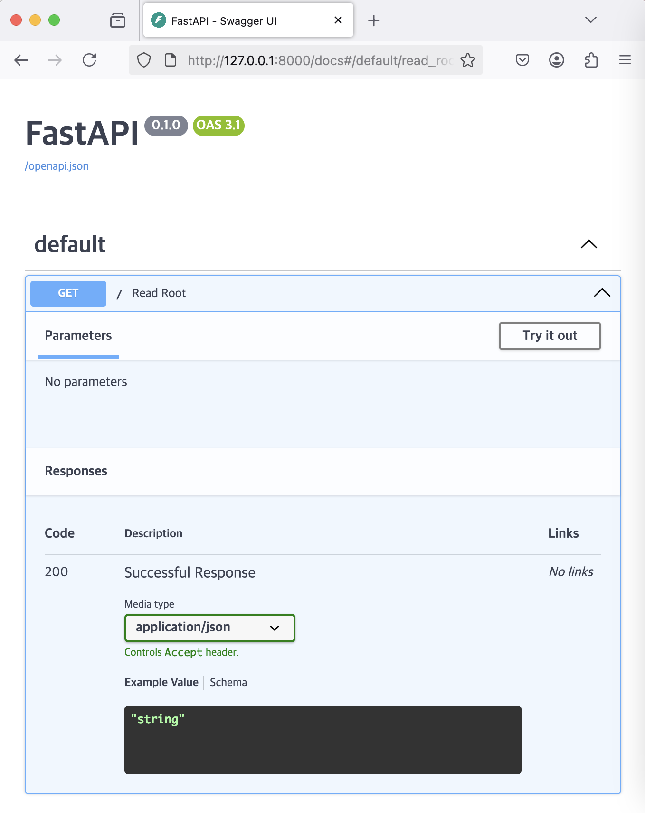Select the FastAPI - Swagger UI browser tab

pyautogui.click(x=248, y=20)
